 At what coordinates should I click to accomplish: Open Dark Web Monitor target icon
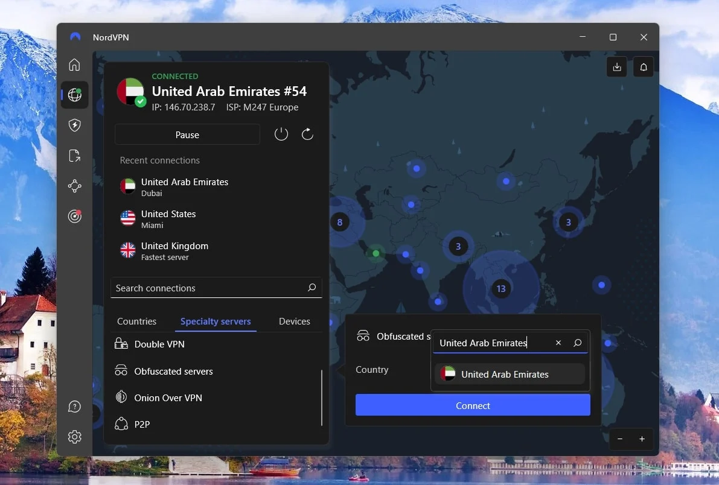pos(74,217)
